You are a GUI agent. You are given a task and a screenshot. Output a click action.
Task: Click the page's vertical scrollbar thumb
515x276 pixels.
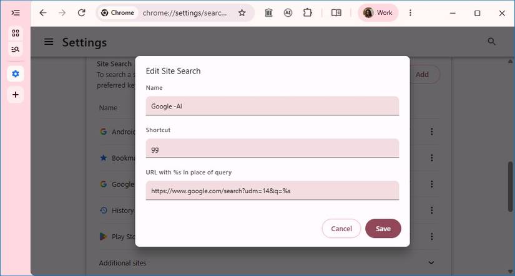coord(510,186)
